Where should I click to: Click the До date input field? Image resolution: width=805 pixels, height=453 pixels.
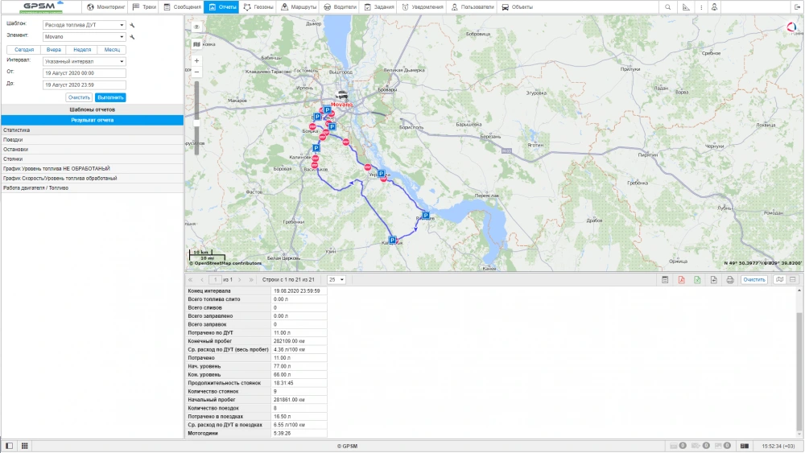pyautogui.click(x=85, y=85)
